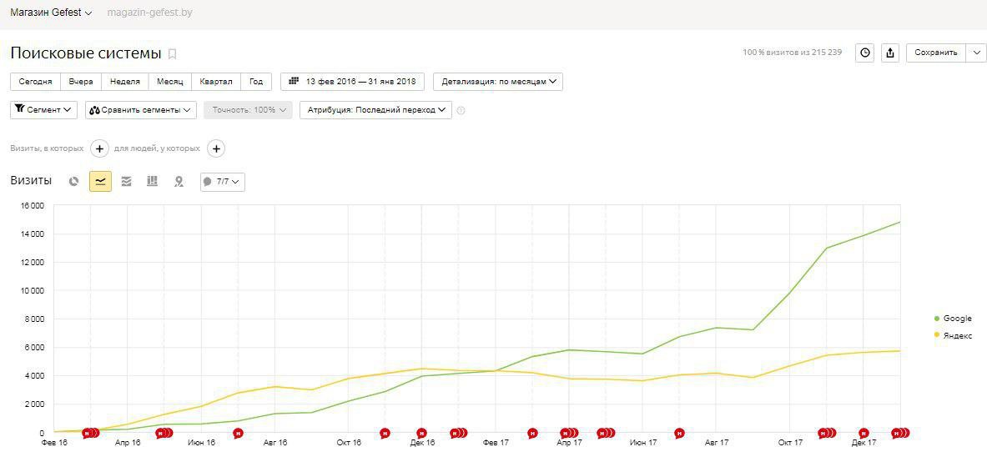Click the 100 % визитов из 215 239 text
Image resolution: width=987 pixels, height=467 pixels.
coord(792,53)
